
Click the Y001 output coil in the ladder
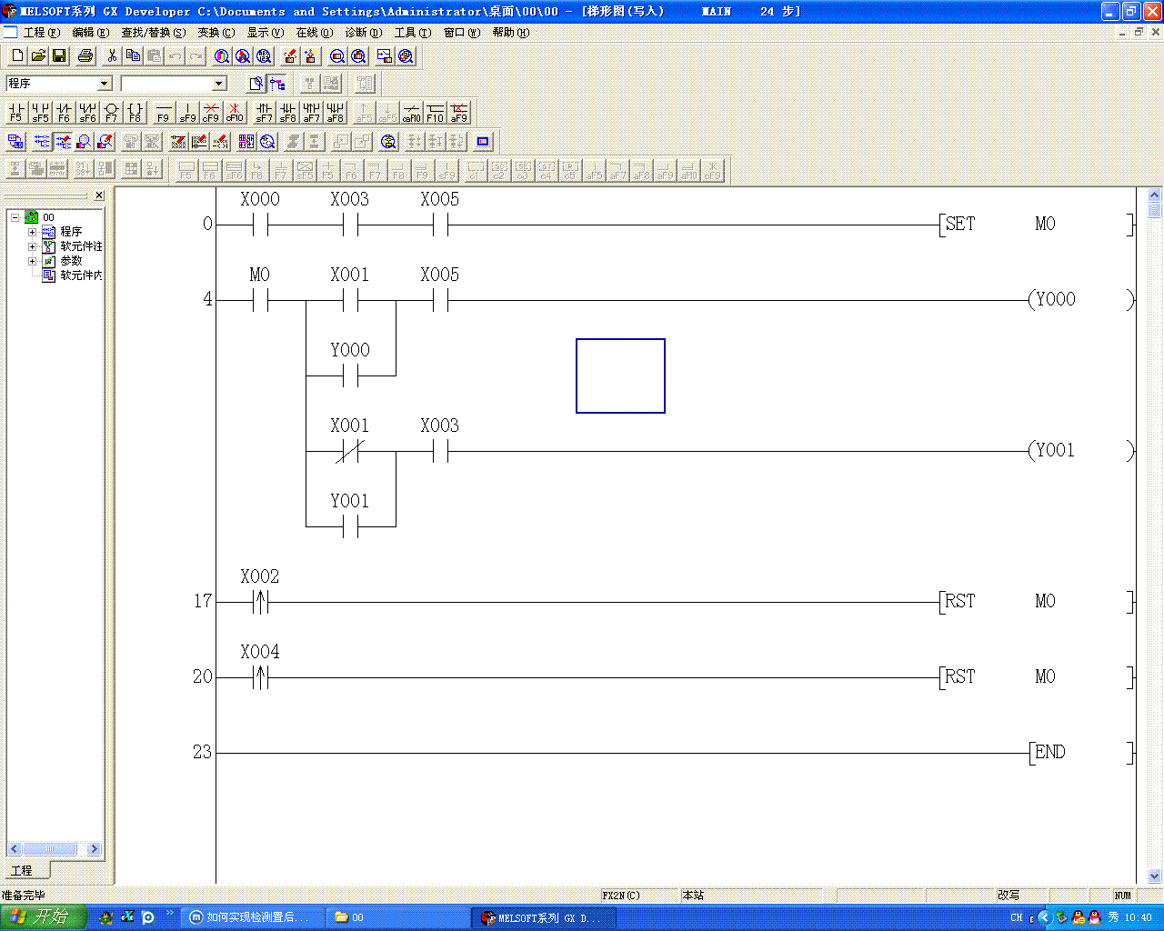[x=1055, y=451]
